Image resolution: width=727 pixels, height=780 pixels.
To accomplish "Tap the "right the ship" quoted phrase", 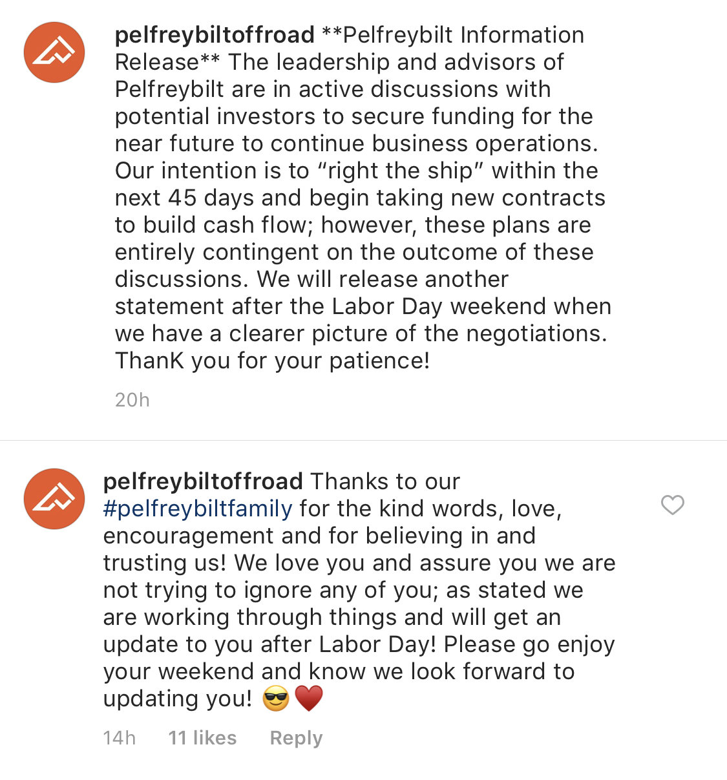I will click(401, 171).
